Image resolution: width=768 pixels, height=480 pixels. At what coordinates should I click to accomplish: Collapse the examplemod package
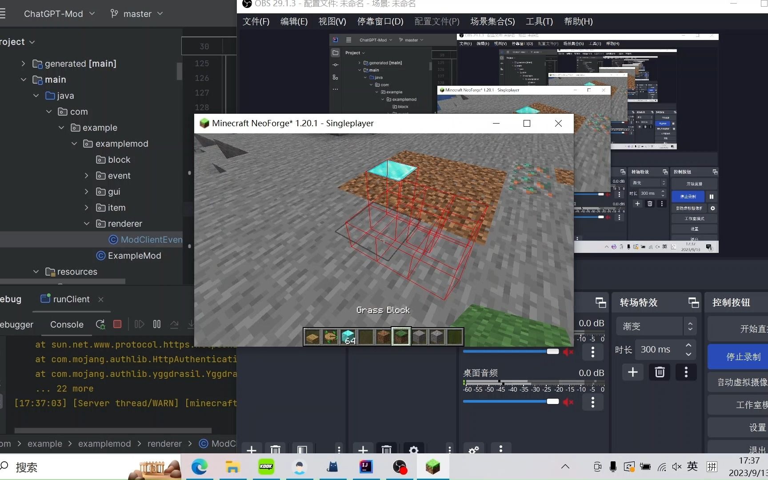point(74,144)
